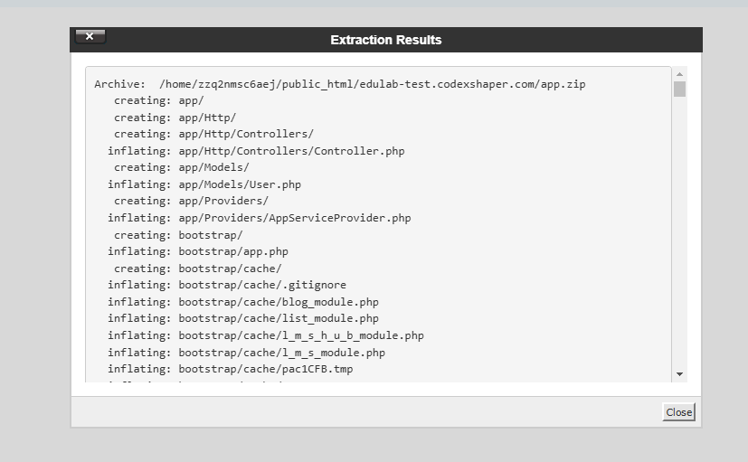Click the Extraction Results title bar

point(386,40)
